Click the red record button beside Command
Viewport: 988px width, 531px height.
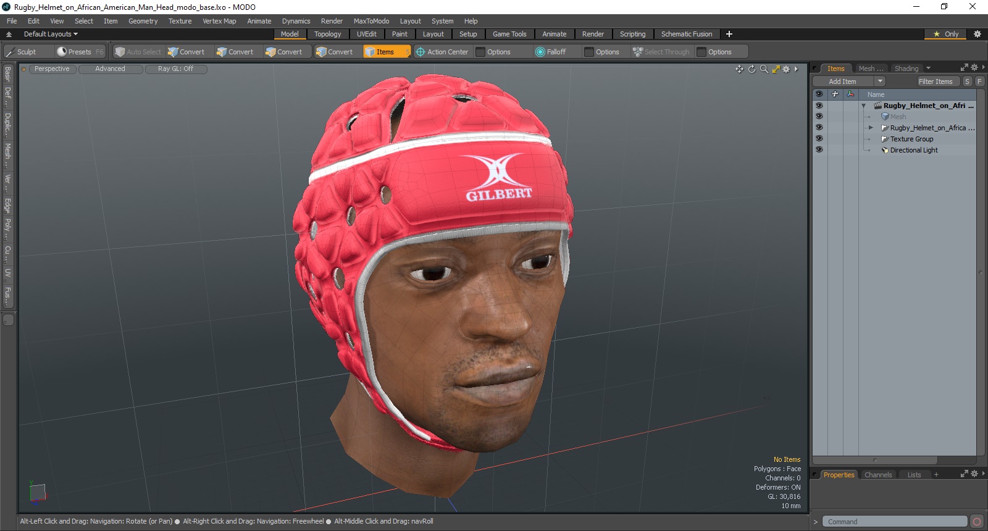click(x=976, y=522)
